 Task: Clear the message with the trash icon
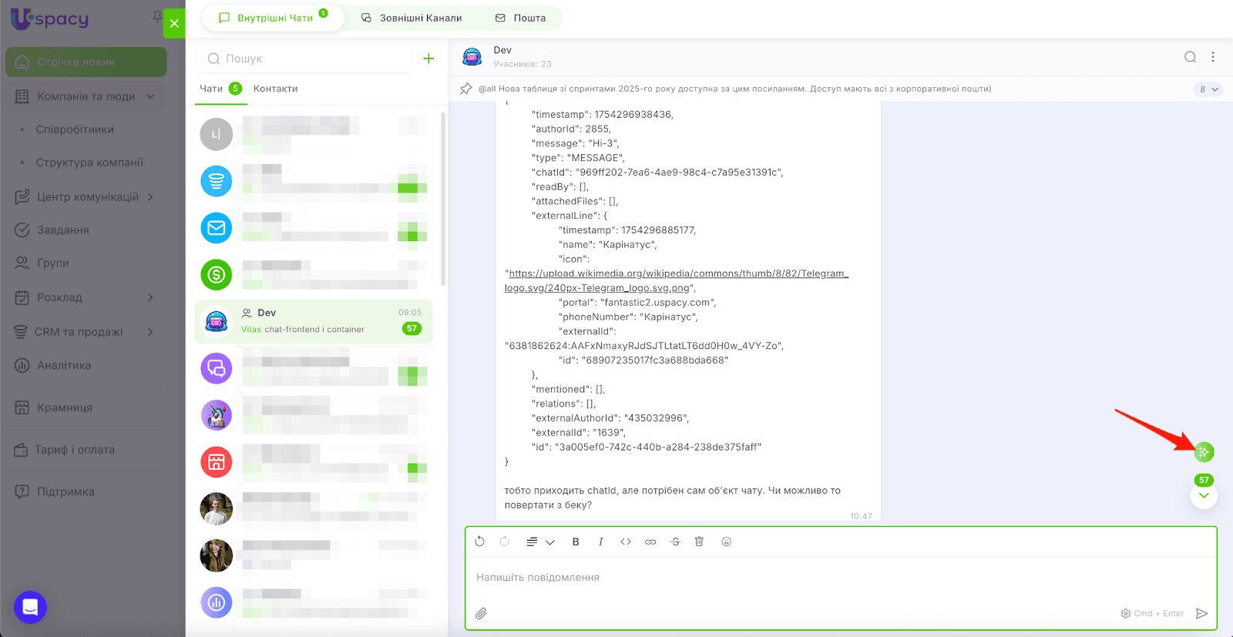coord(700,541)
